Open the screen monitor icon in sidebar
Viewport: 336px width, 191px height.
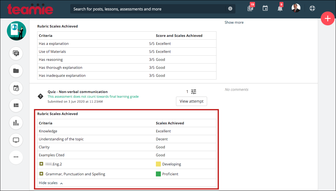point(16,140)
